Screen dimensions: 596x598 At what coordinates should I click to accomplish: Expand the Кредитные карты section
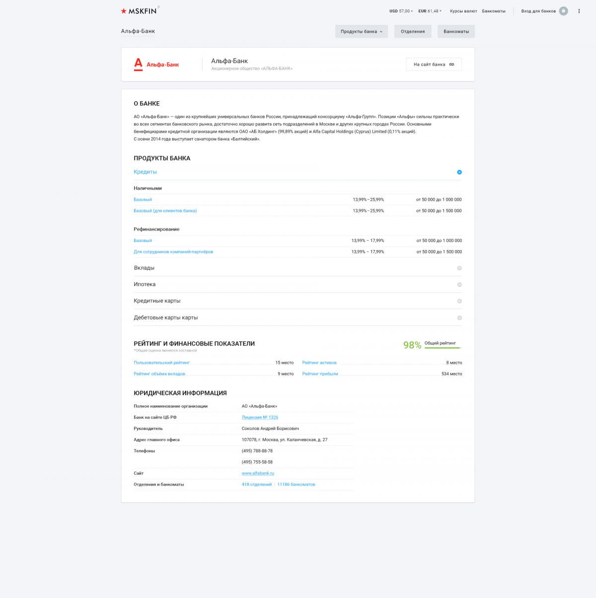298,301
